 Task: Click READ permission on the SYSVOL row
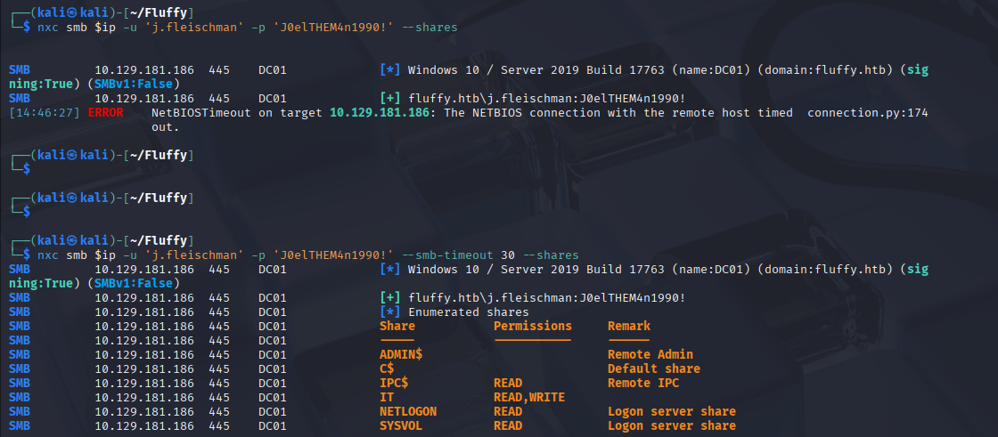(x=508, y=425)
